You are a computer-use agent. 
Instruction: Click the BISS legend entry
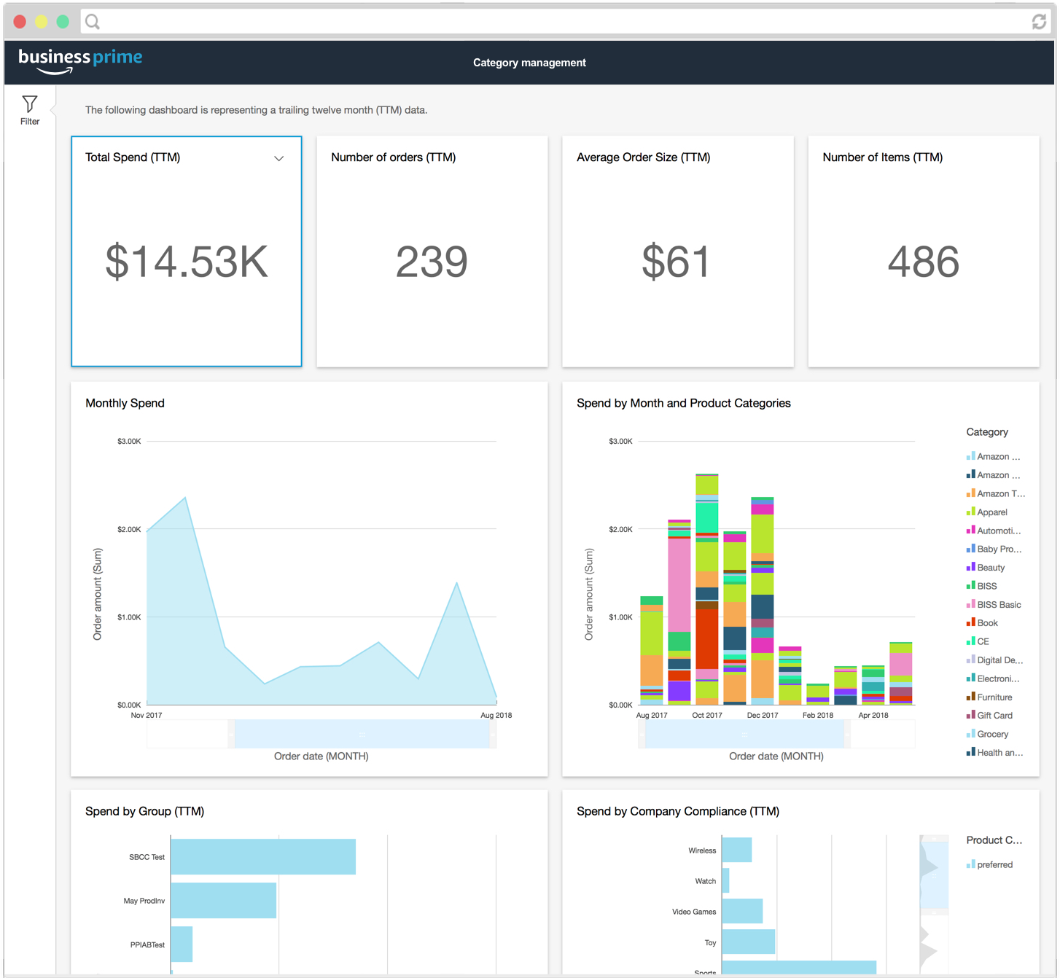click(981, 586)
